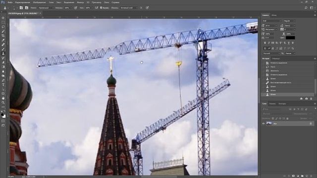317x178 pixels.
Task: Select the Crop tool
Action: tap(3, 36)
